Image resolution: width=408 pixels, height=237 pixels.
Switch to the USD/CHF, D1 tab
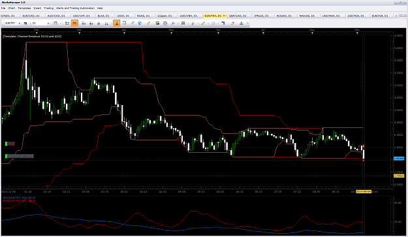click(82, 16)
